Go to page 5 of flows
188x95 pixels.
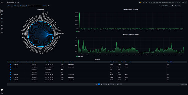[109, 84]
